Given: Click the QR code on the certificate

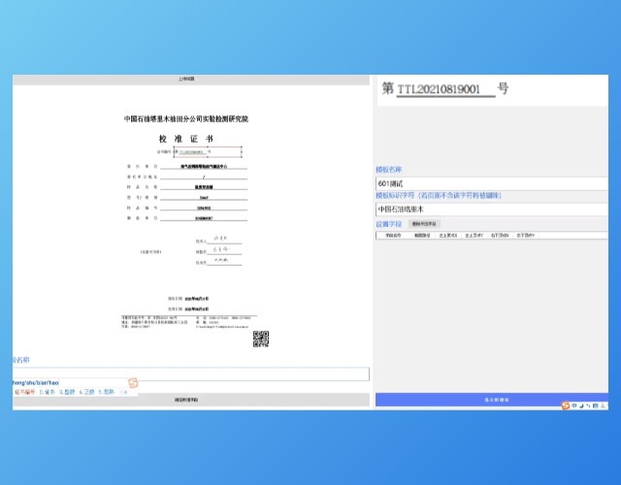Looking at the screenshot, I should point(260,339).
